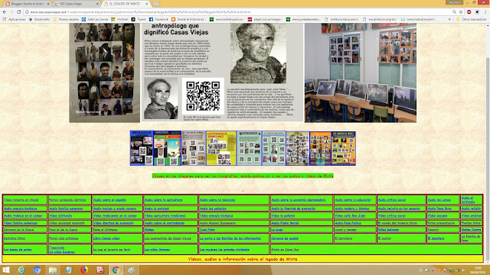Click the Facebook bookmark icon
490x275 pixels.
tap(151, 19)
